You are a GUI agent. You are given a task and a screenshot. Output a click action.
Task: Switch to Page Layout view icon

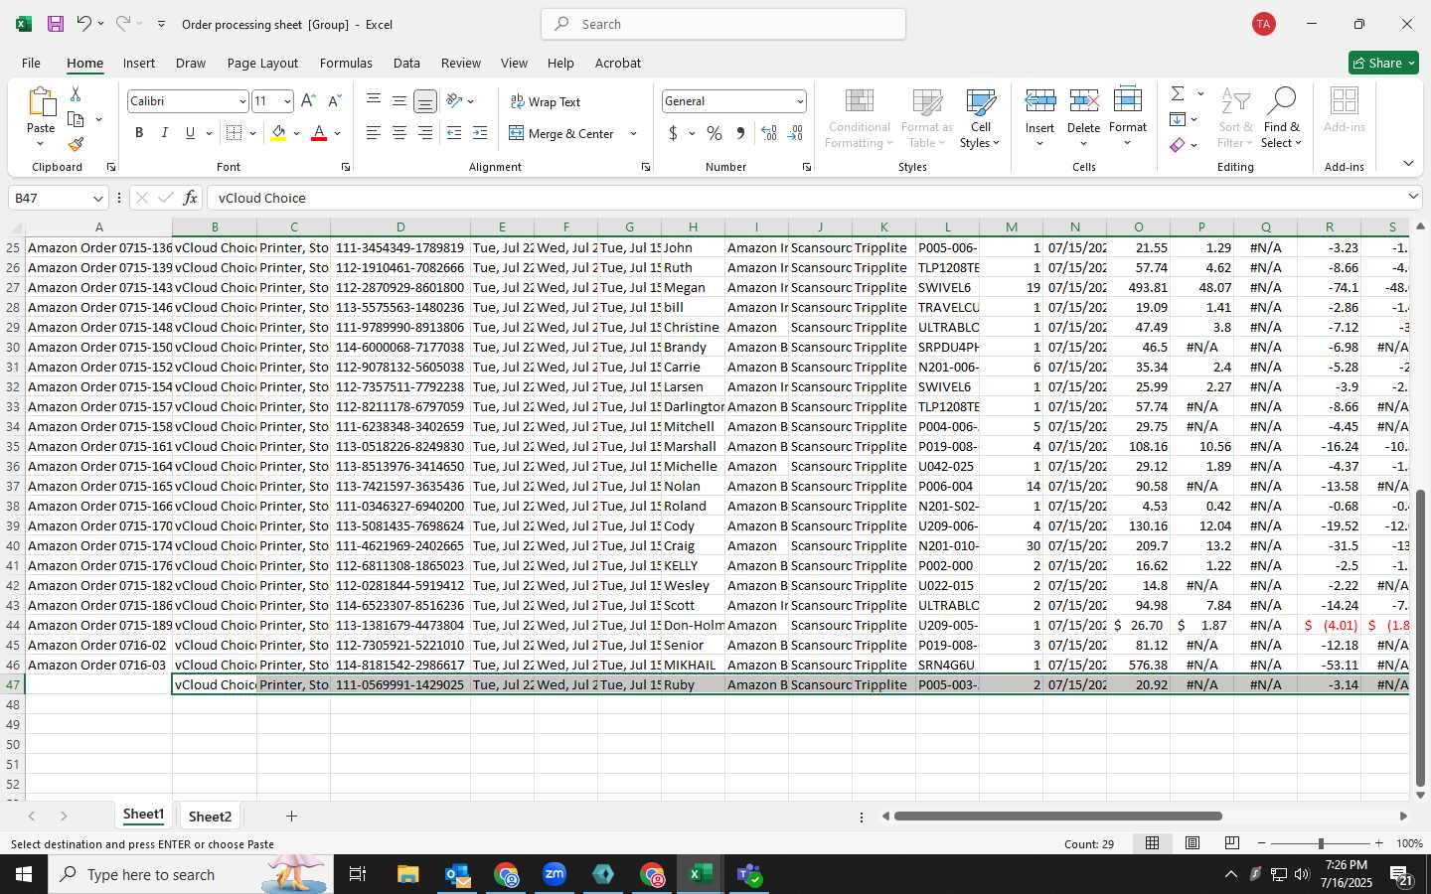(1192, 843)
